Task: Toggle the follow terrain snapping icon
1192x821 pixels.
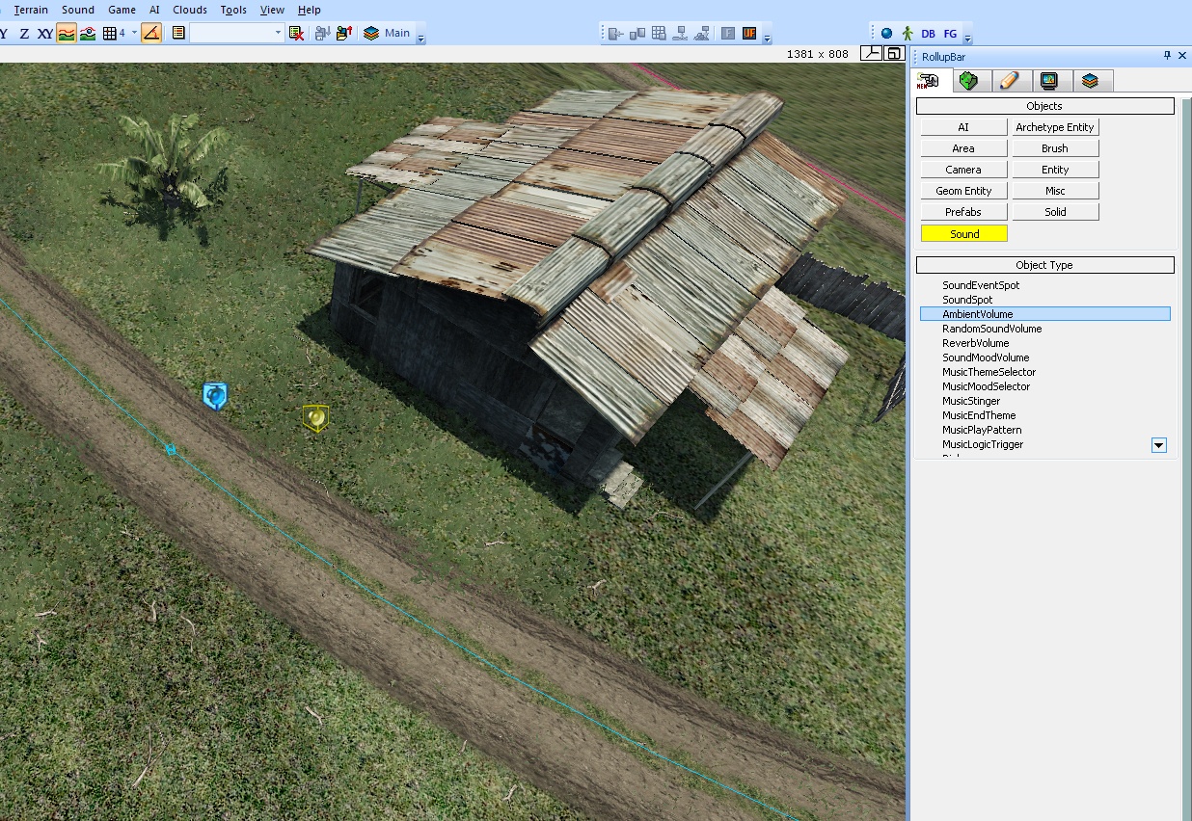Action: (x=67, y=33)
